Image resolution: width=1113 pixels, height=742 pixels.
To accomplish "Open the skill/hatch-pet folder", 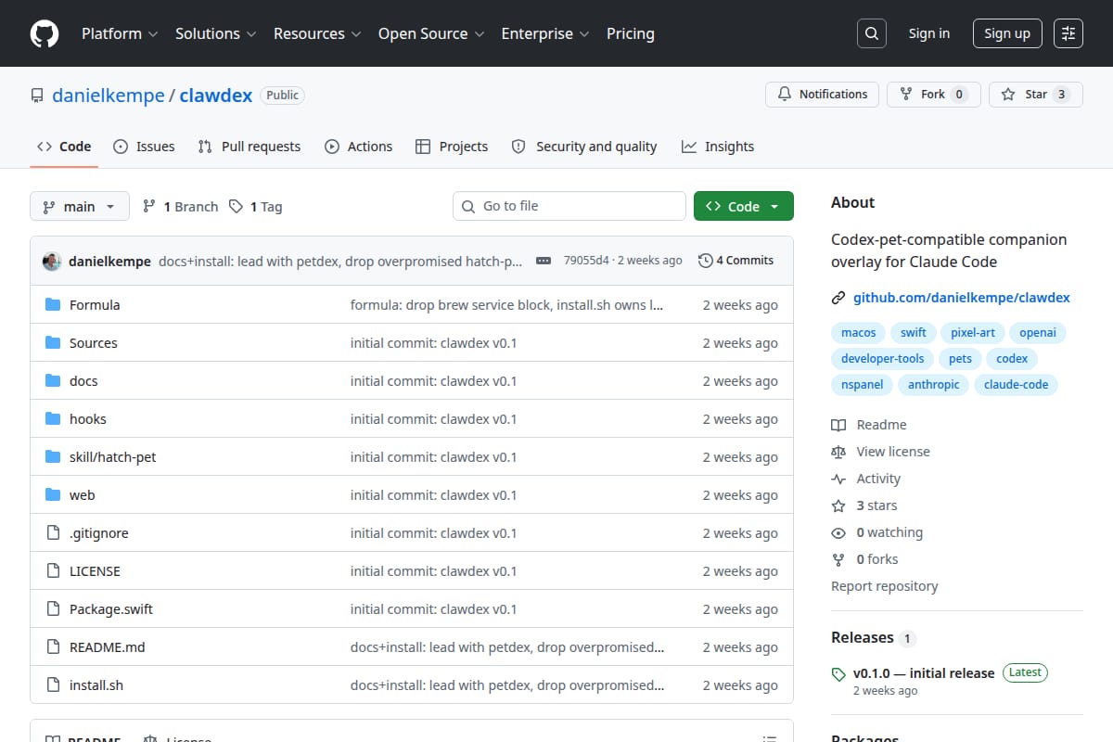I will (x=113, y=457).
